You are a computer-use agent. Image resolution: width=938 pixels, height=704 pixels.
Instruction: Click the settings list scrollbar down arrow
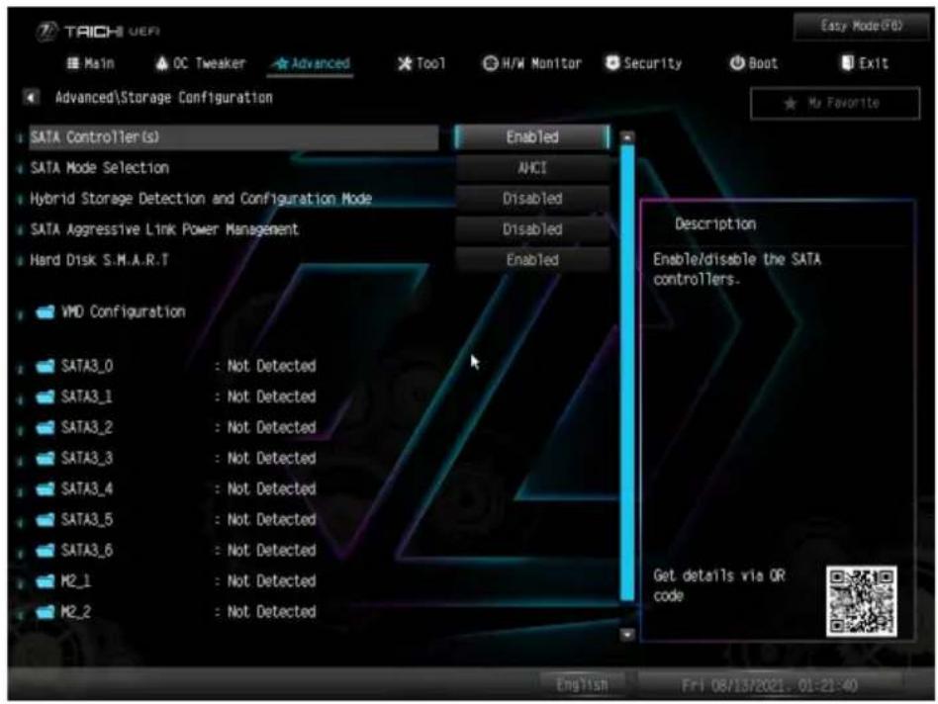627,634
